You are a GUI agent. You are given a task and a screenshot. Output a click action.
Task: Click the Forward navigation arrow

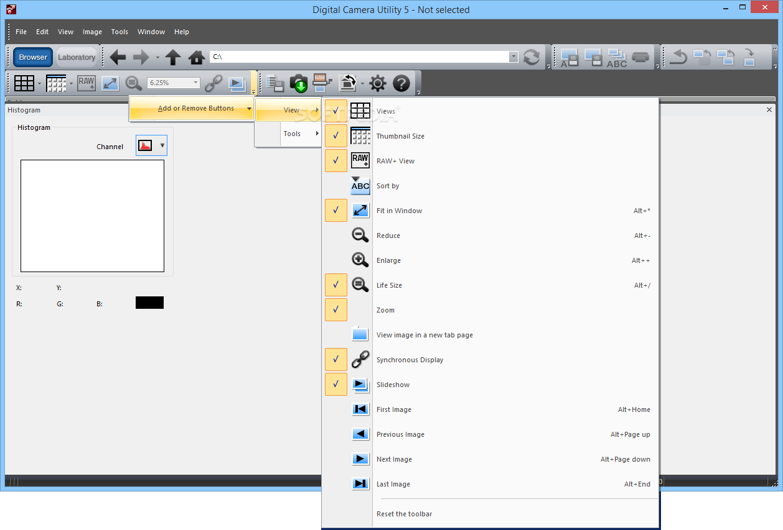[141, 57]
